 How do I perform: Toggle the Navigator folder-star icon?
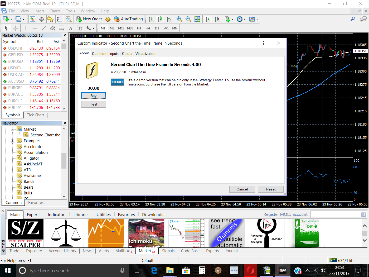point(50,19)
